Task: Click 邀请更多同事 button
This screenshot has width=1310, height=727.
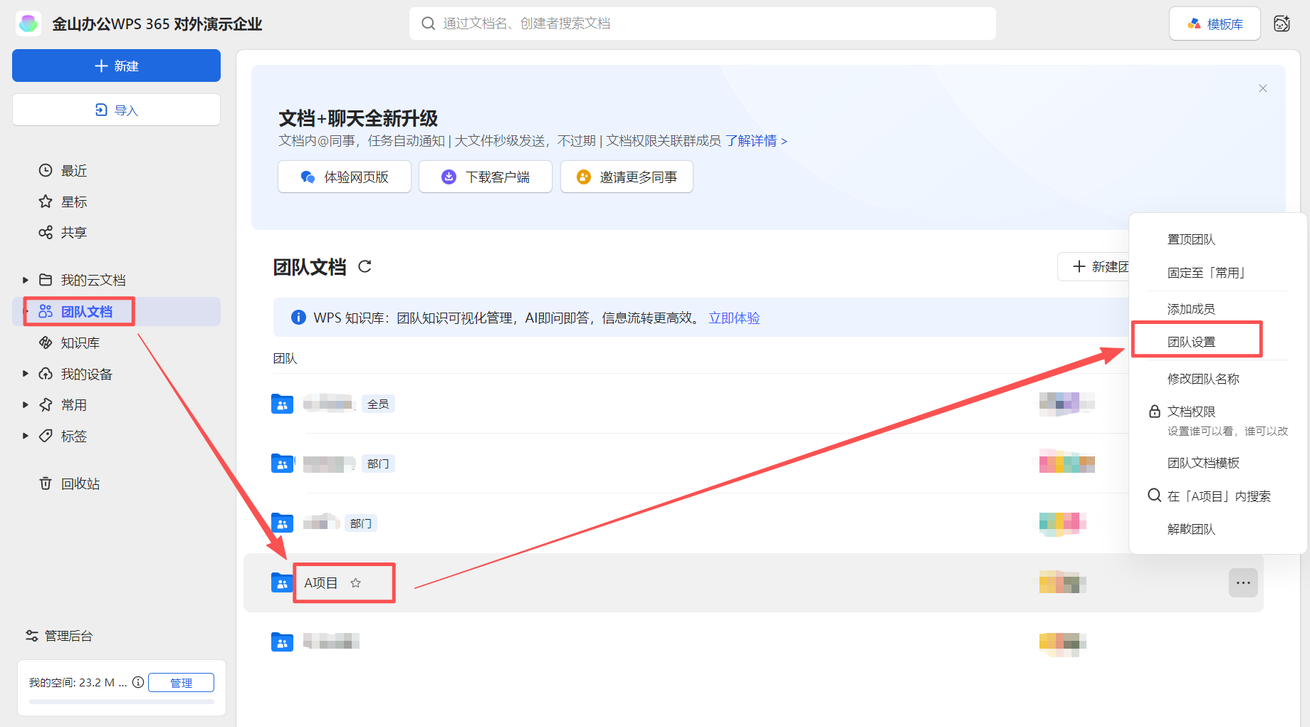Action: click(627, 177)
